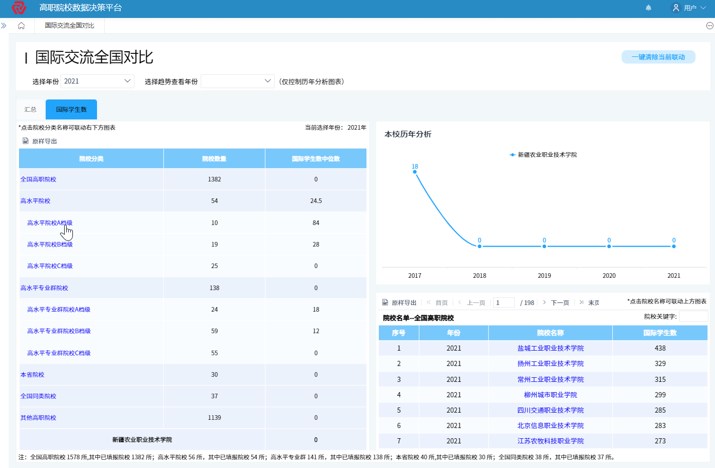This screenshot has width=715, height=468.
Task: Click the 院校关键字 search input field
Action: pyautogui.click(x=693, y=316)
